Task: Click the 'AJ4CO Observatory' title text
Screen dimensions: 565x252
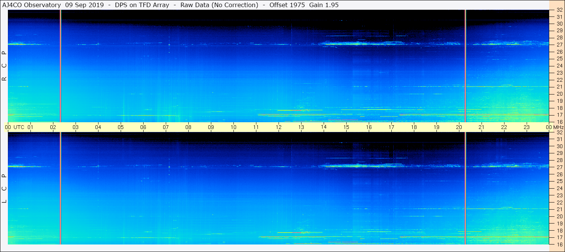Action: 31,5
